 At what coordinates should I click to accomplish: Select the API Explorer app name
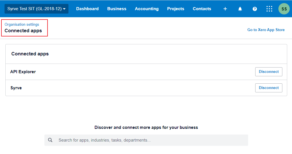click(x=23, y=72)
